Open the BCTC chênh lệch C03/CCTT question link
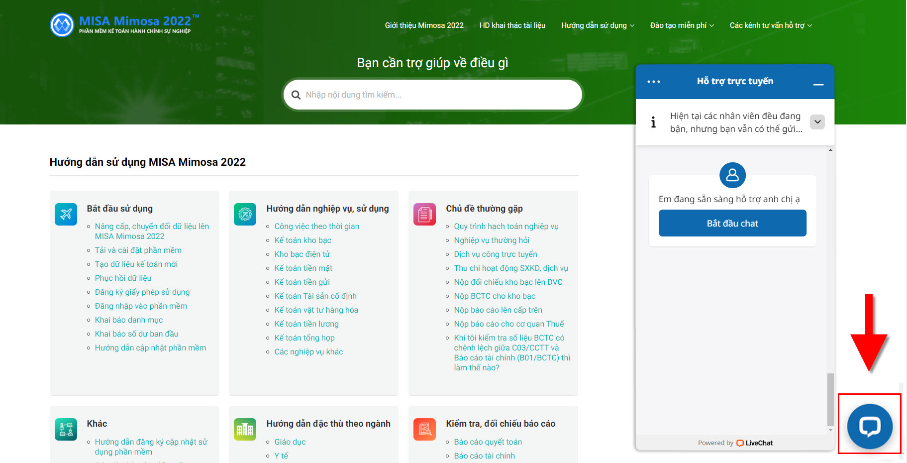The width and height of the screenshot is (907, 463). point(512,352)
